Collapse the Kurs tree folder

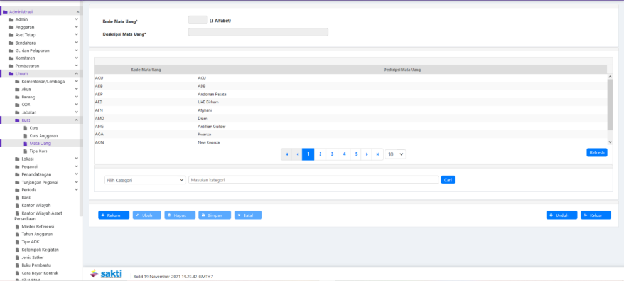(x=76, y=120)
